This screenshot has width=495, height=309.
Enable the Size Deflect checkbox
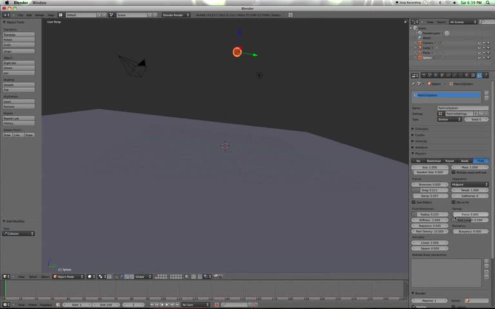pyautogui.click(x=414, y=202)
